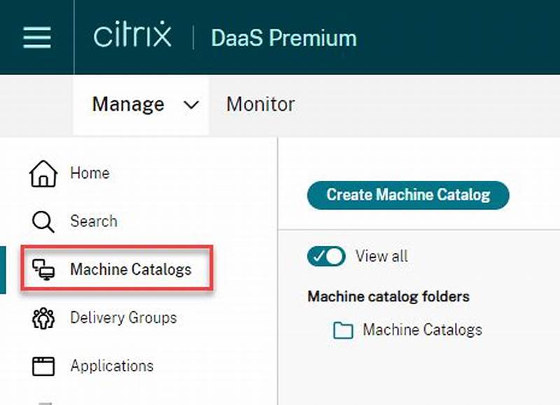The image size is (560, 405).
Task: Enable View all for catalog folders
Action: [x=326, y=256]
